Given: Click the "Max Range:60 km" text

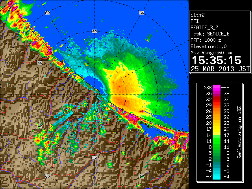Looking at the screenshot, I should click(211, 53).
